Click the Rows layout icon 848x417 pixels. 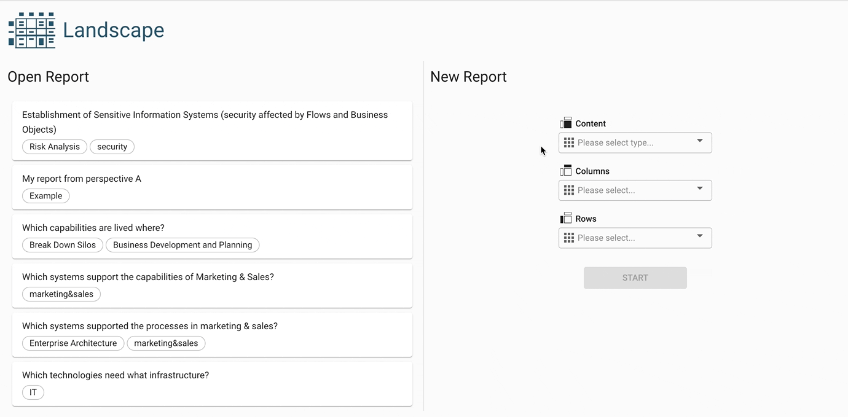point(566,218)
